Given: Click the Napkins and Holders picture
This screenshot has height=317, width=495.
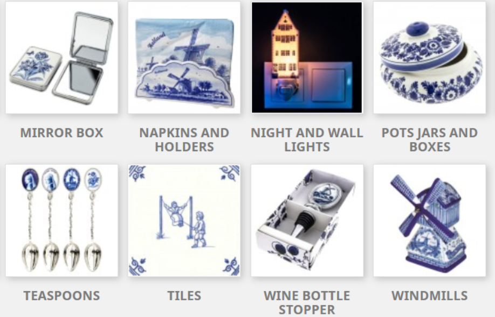Looking at the screenshot, I should click(184, 58).
